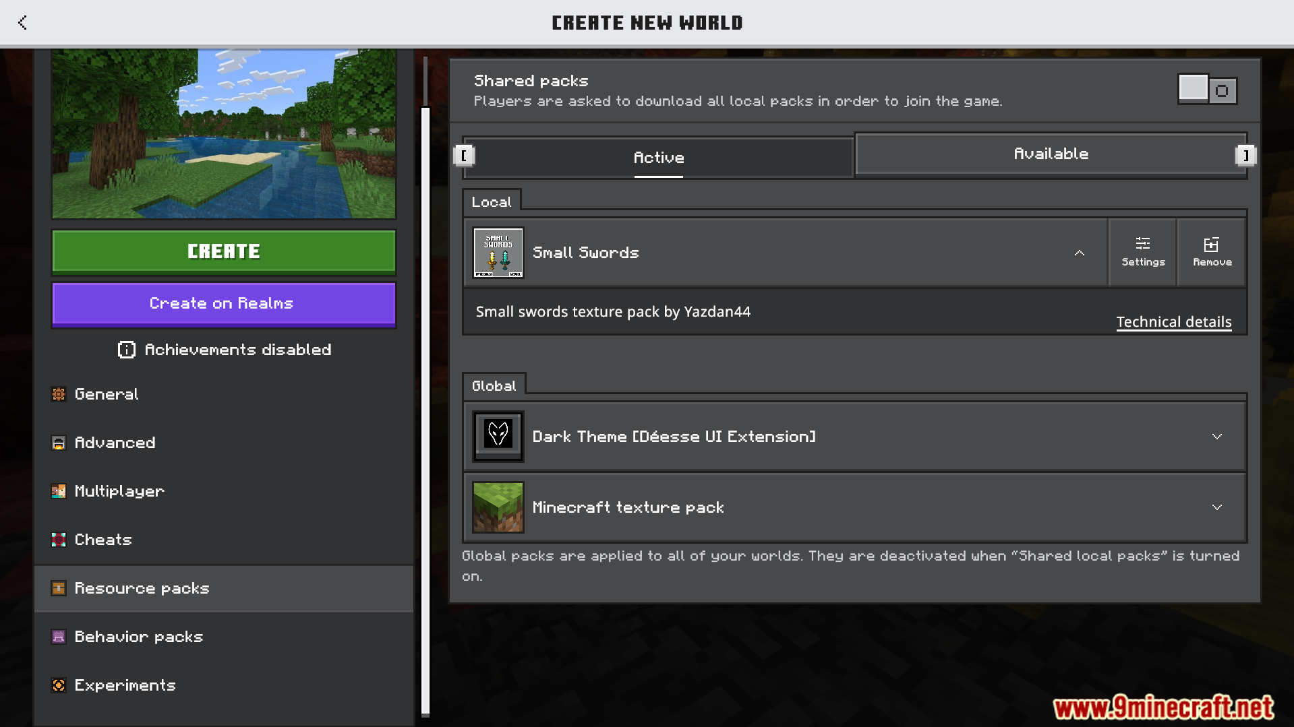The width and height of the screenshot is (1294, 727).
Task: Click the right bracket tab navigation icon
Action: [1245, 156]
